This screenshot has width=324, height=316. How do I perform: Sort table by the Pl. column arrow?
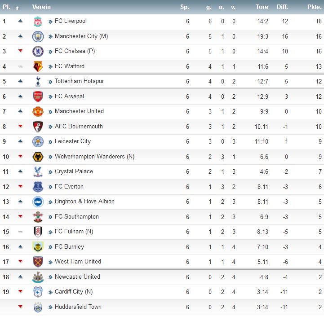(18, 8)
